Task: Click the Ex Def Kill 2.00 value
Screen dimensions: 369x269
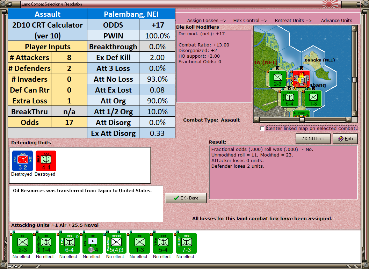Action: (x=157, y=57)
